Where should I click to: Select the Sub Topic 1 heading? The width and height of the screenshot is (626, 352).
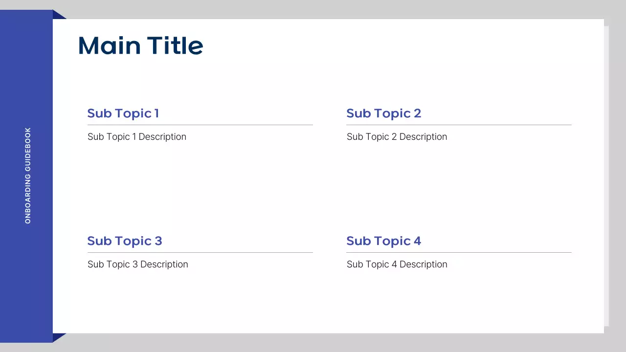click(123, 113)
